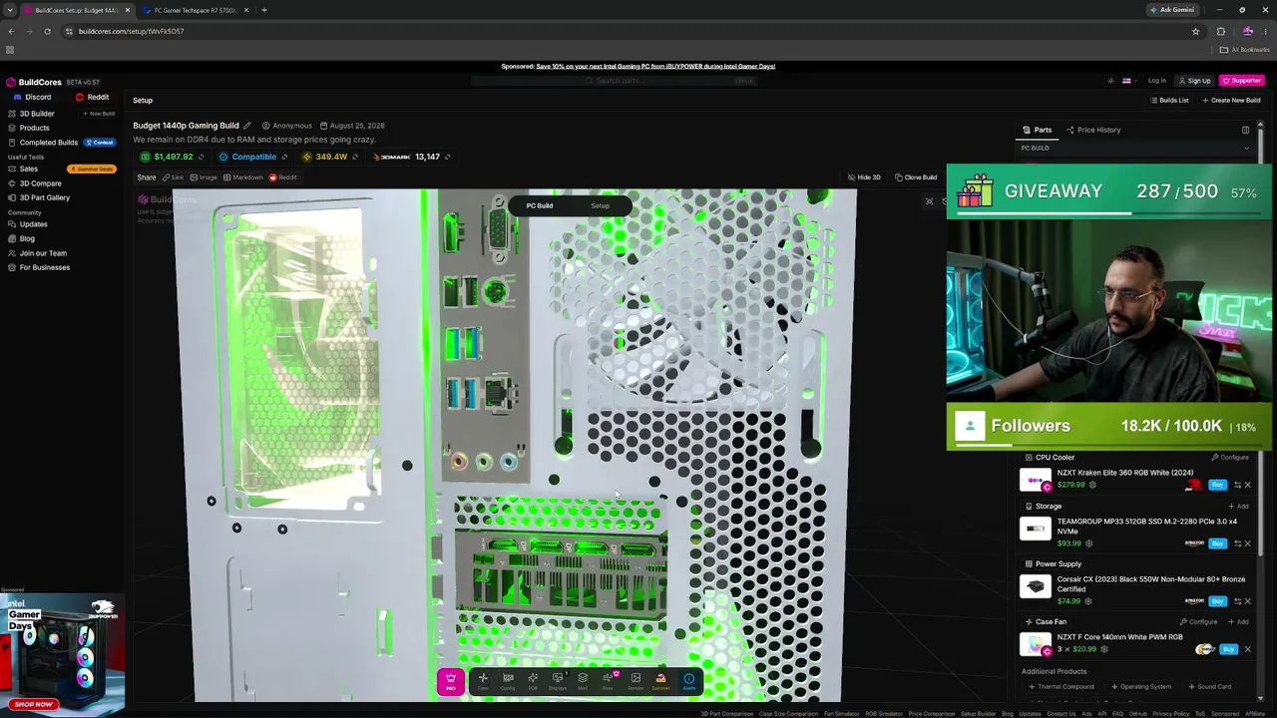Select the Parts tab
This screenshot has height=718, width=1277.
coord(1038,130)
